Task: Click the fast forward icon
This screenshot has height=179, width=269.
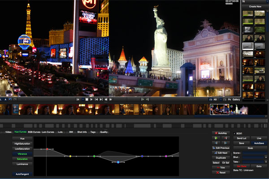Action: point(110,99)
